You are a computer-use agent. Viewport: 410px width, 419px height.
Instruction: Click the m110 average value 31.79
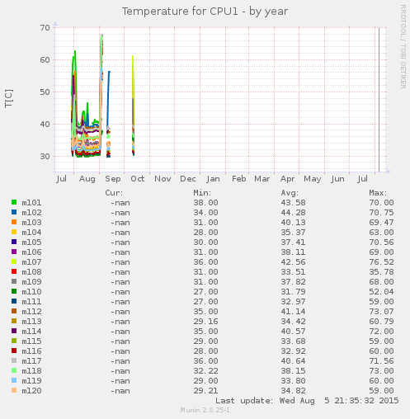293,292
